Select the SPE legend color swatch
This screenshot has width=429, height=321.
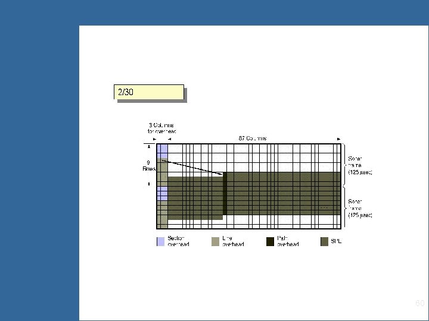(x=324, y=241)
